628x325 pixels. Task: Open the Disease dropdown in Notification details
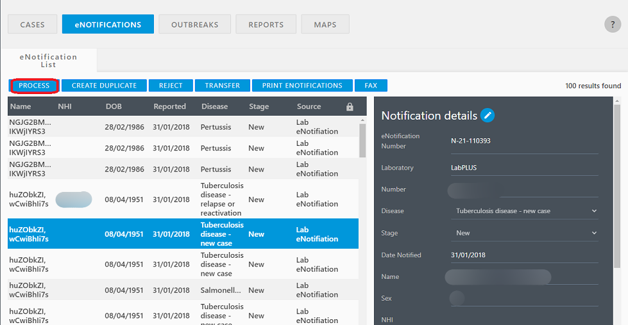click(x=525, y=211)
